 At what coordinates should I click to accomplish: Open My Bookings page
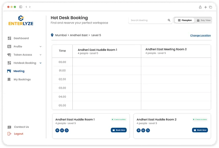22,79
